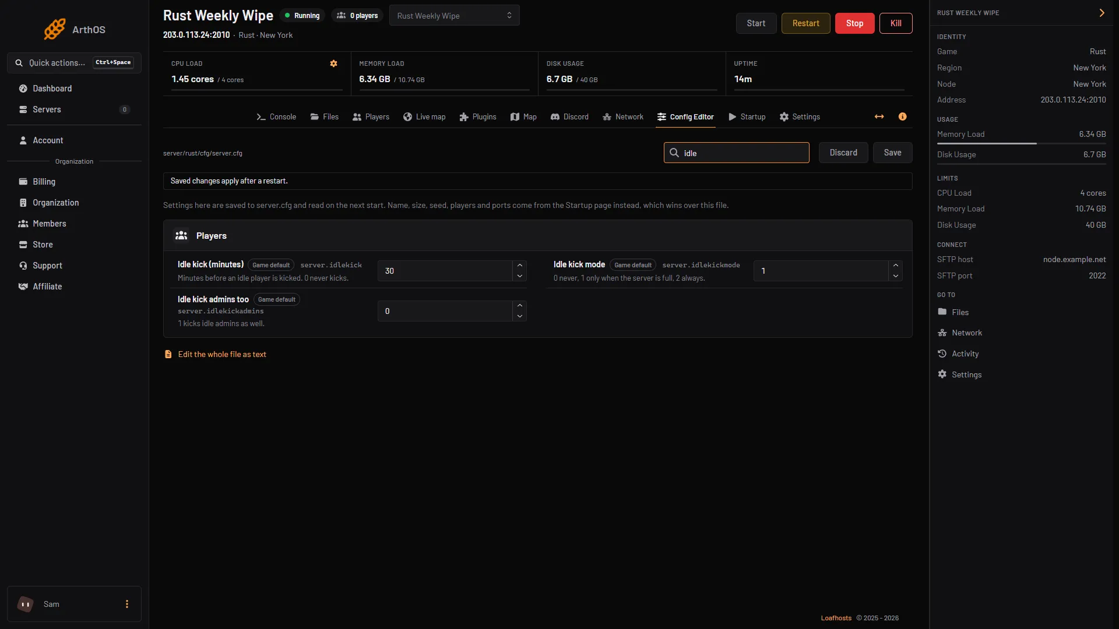1119x629 pixels.
Task: Decrease the Idle kick minutes value
Action: [x=519, y=276]
